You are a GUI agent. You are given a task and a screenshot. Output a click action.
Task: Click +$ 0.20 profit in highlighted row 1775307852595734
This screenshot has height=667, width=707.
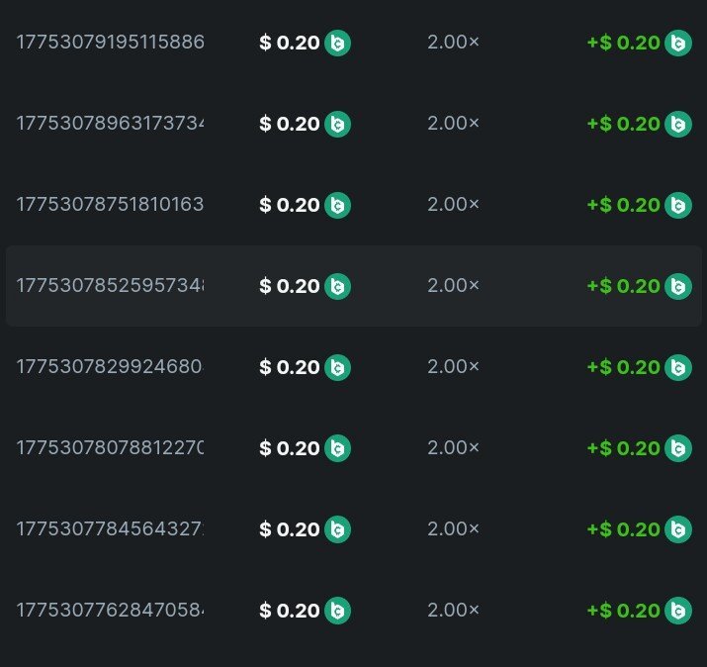click(623, 286)
